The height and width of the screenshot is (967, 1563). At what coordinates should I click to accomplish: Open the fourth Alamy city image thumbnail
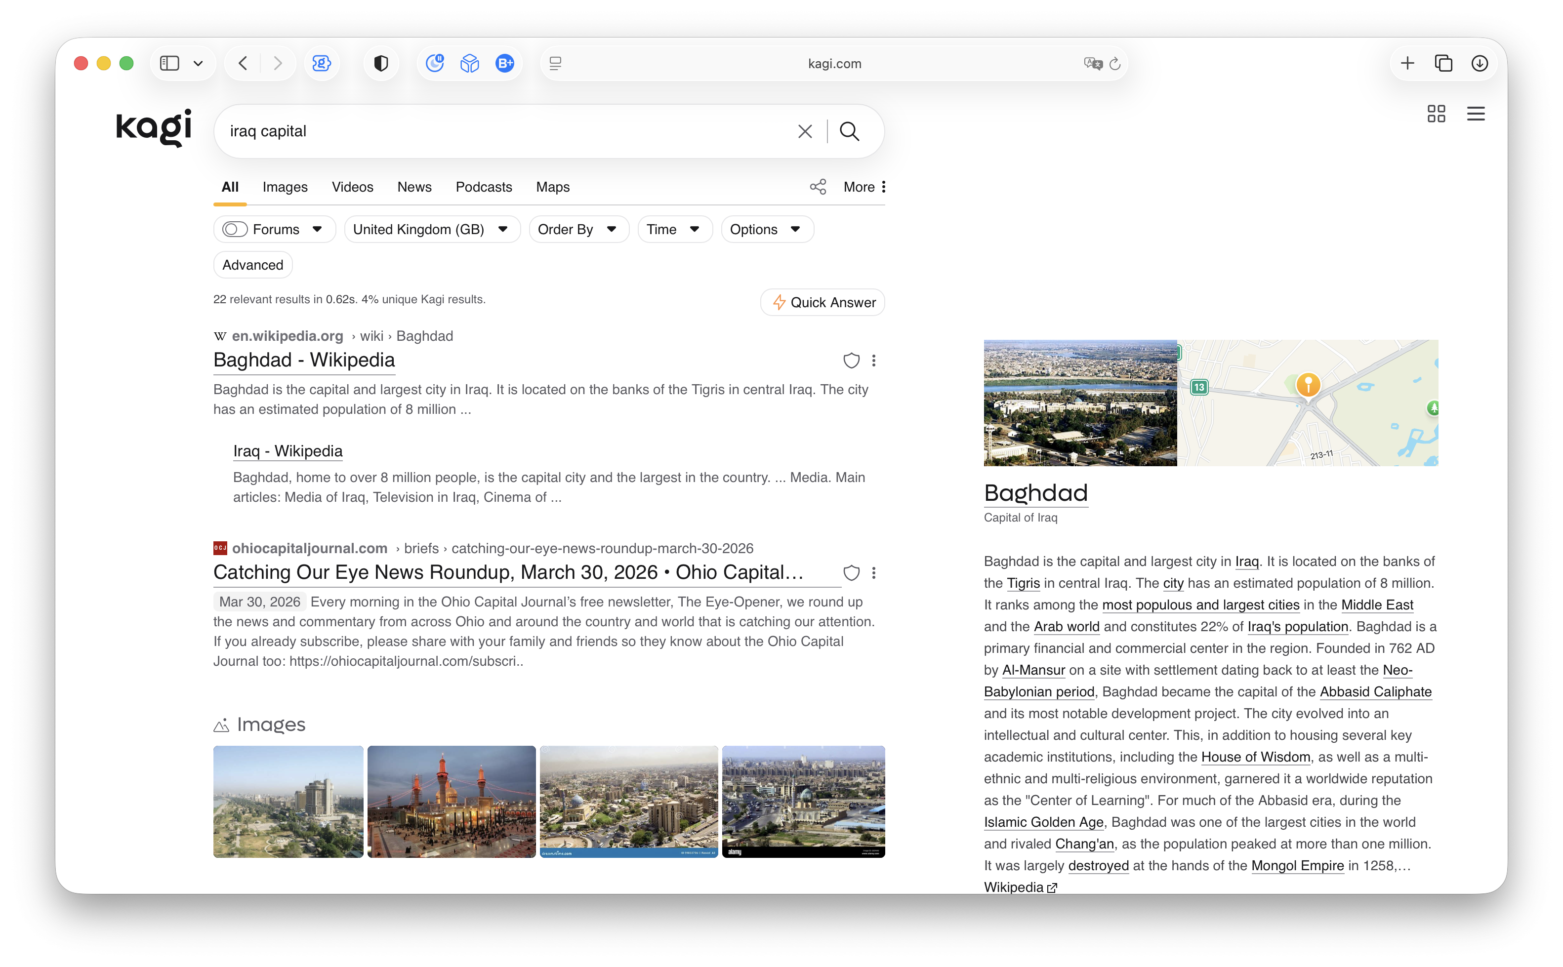coord(803,802)
